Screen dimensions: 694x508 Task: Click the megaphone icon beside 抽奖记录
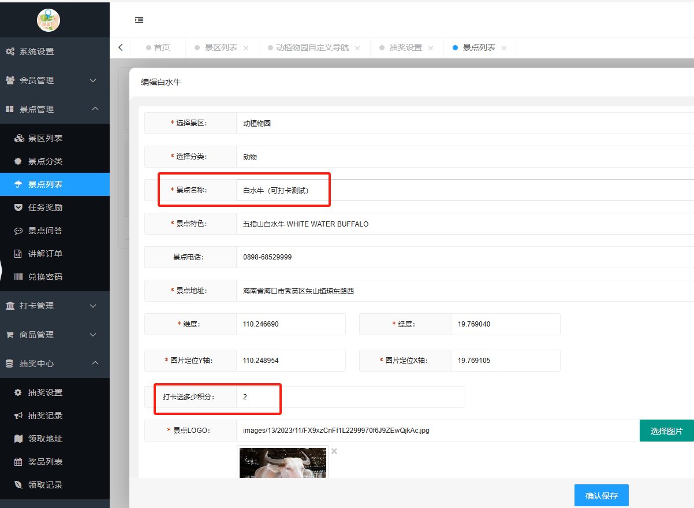point(18,416)
